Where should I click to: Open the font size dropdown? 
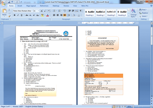click(38, 11)
